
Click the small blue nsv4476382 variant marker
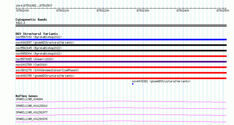point(133,84)
